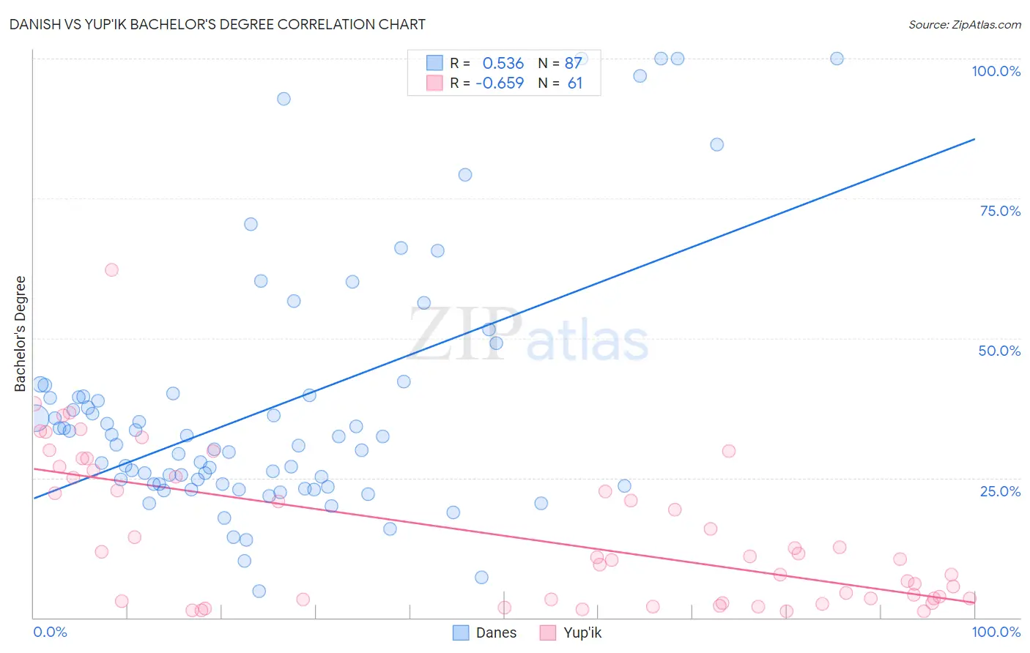
Task: Click the chart title text
Action: pos(218,24)
